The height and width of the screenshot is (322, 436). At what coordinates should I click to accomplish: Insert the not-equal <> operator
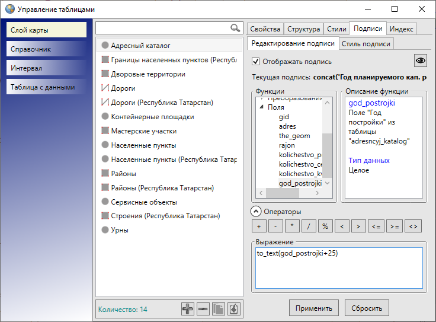[x=414, y=227]
